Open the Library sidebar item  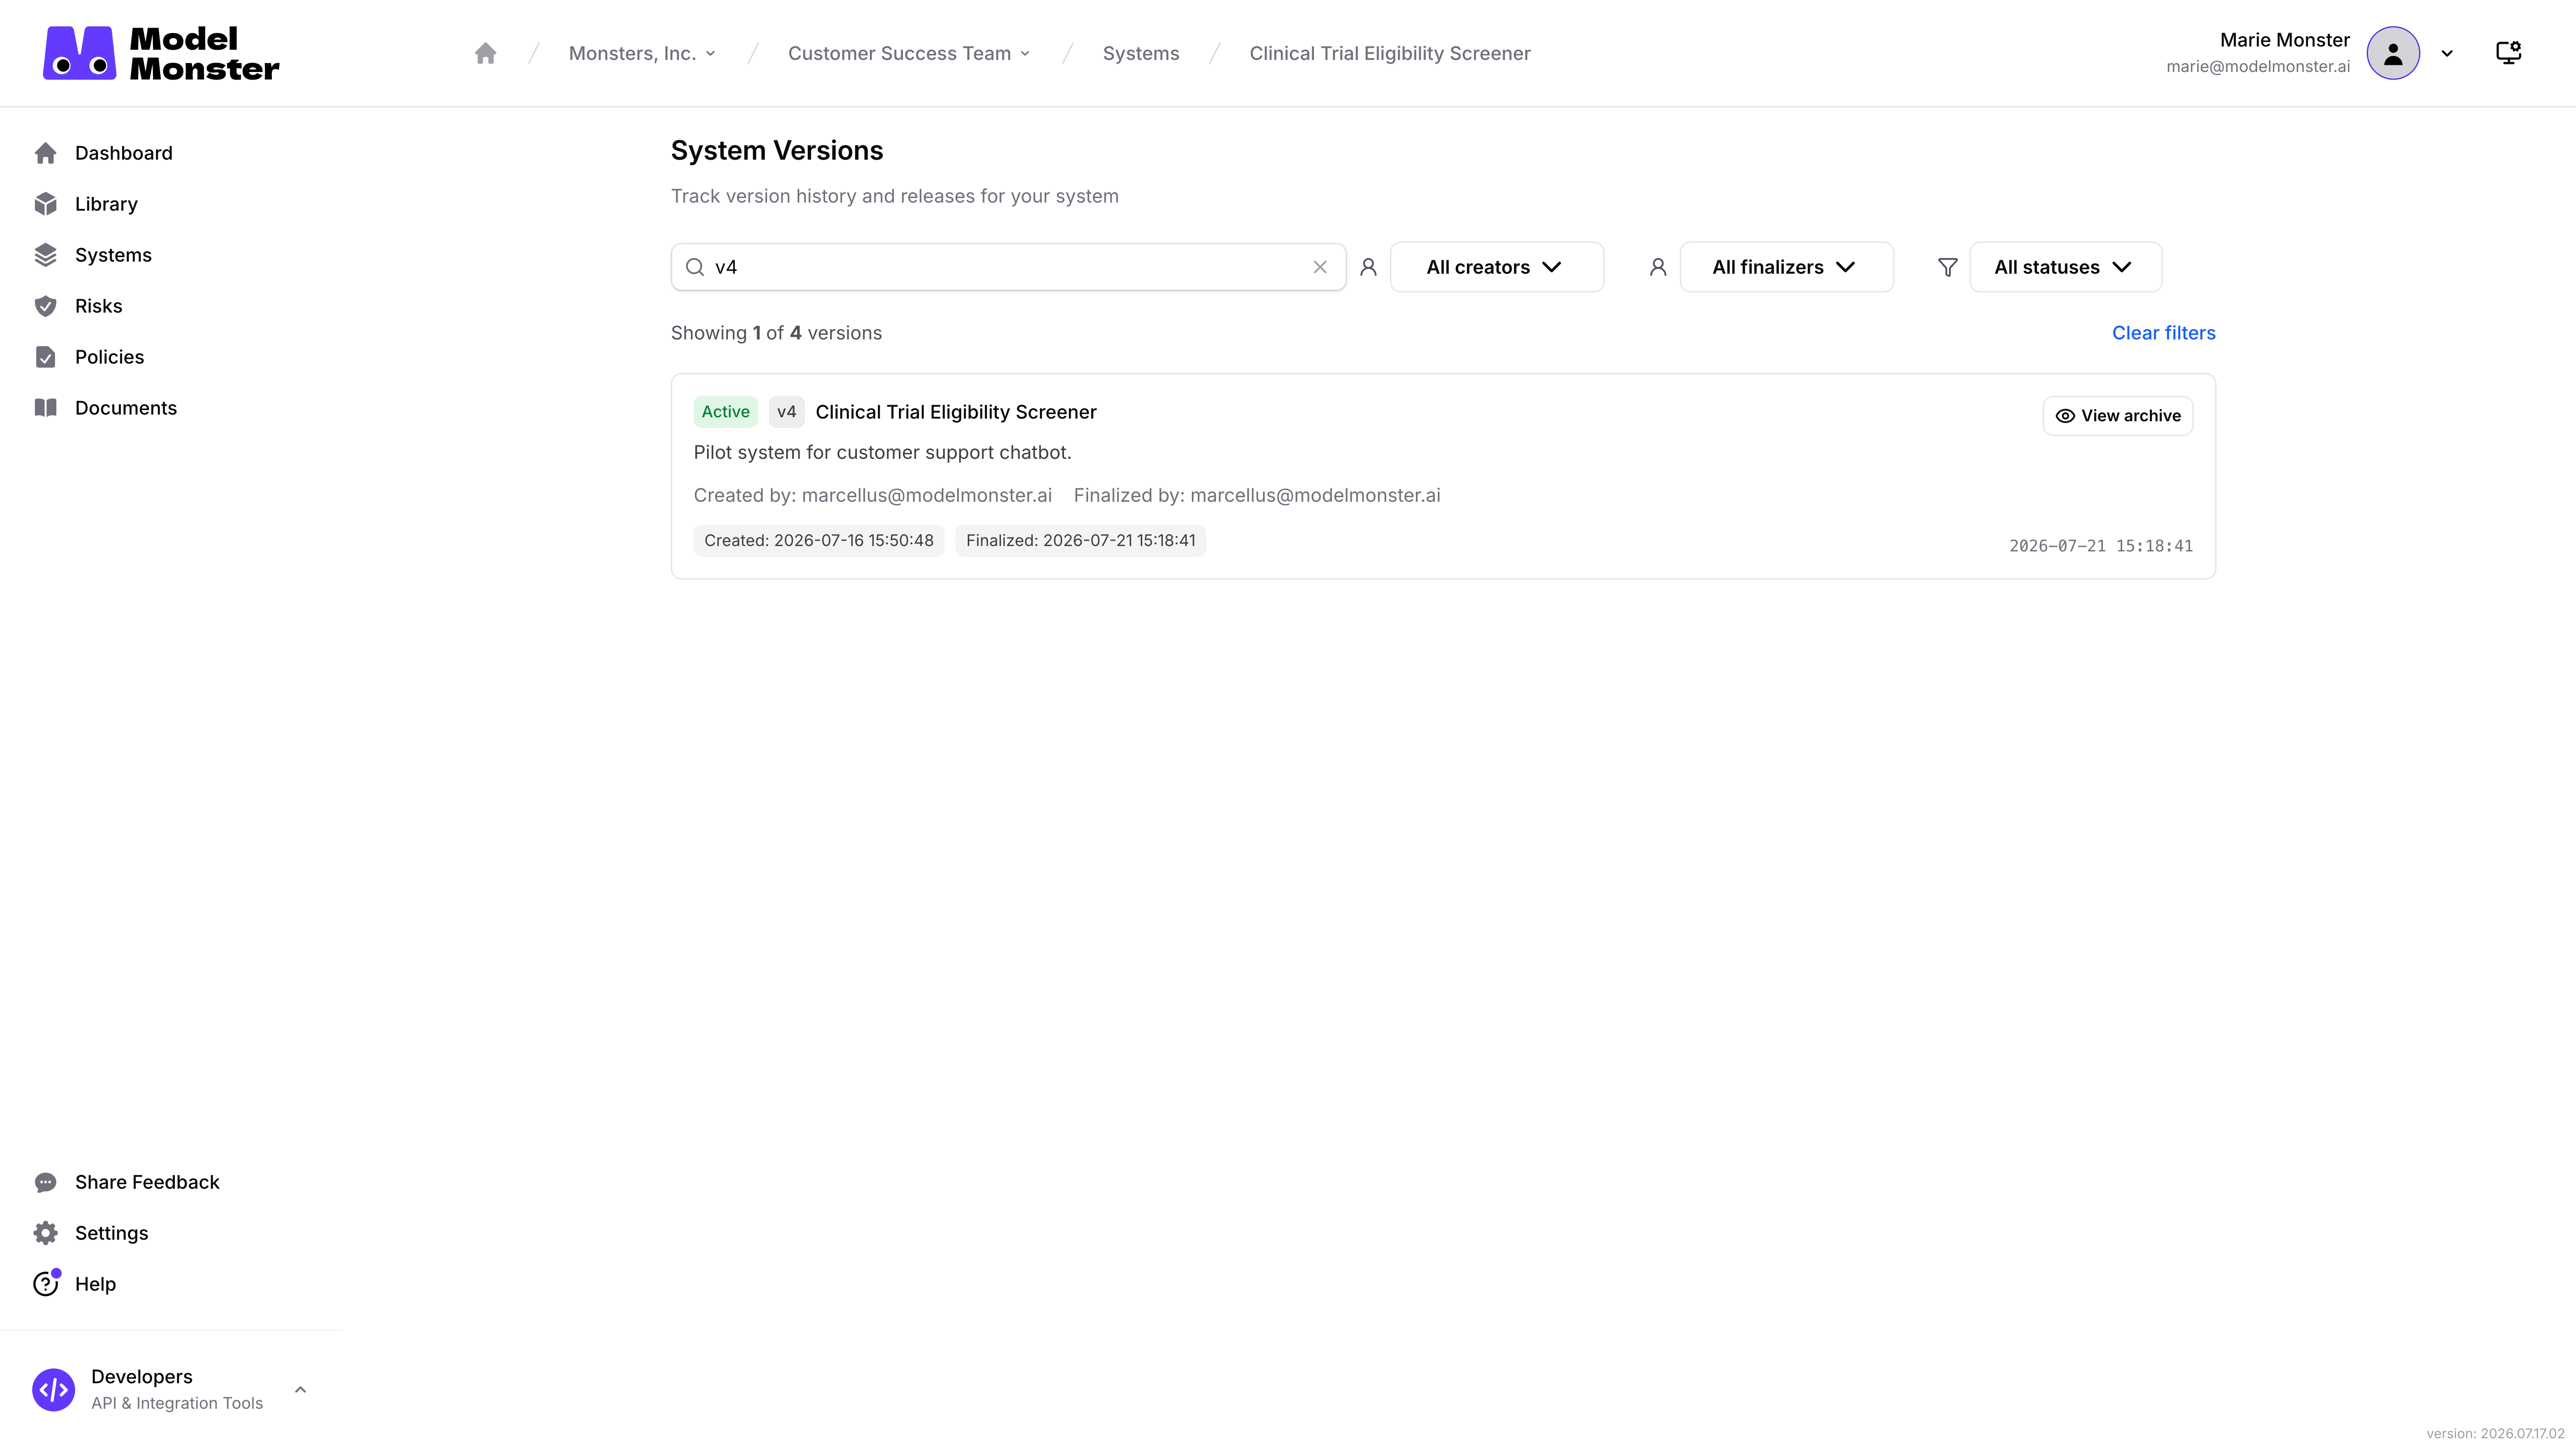pyautogui.click(x=106, y=204)
